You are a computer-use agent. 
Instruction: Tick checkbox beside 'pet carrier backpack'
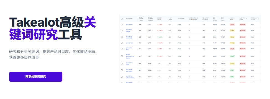coord(122,37)
